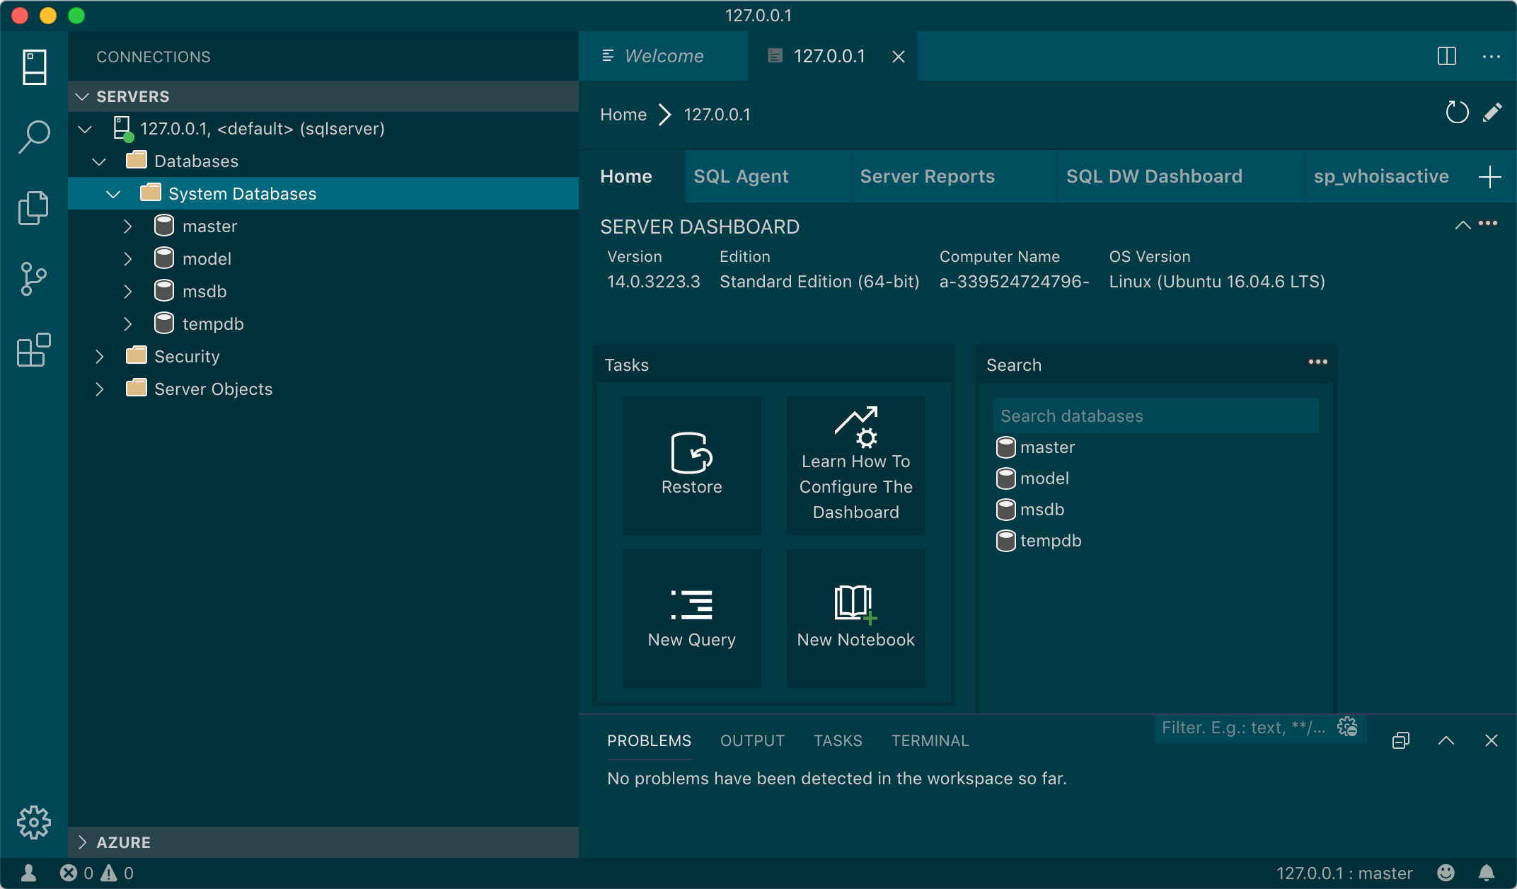Switch to the SQL Agent tab
The image size is (1517, 889).
point(741,176)
